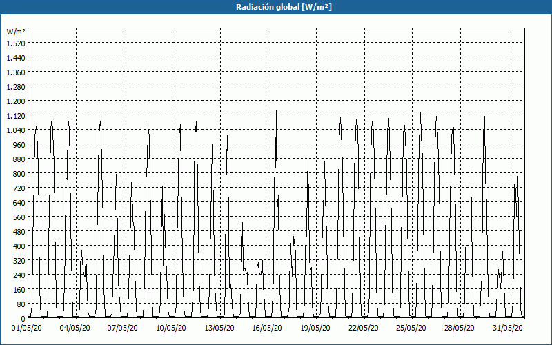Select the 19/05/20 date label

click(315, 328)
